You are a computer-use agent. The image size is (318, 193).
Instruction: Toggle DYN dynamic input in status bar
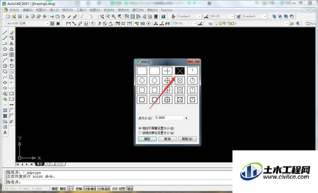[x=114, y=189]
